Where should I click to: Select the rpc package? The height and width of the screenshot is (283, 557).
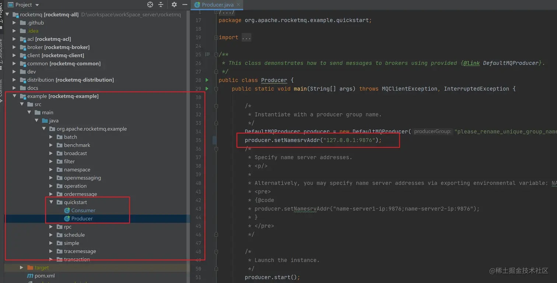coord(68,227)
